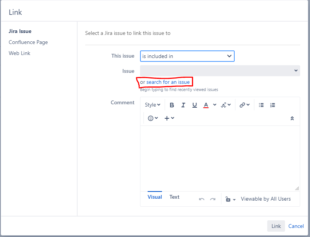Image resolution: width=310 pixels, height=237 pixels.
Task: Select the Web Link tab
Action: pyautogui.click(x=20, y=53)
